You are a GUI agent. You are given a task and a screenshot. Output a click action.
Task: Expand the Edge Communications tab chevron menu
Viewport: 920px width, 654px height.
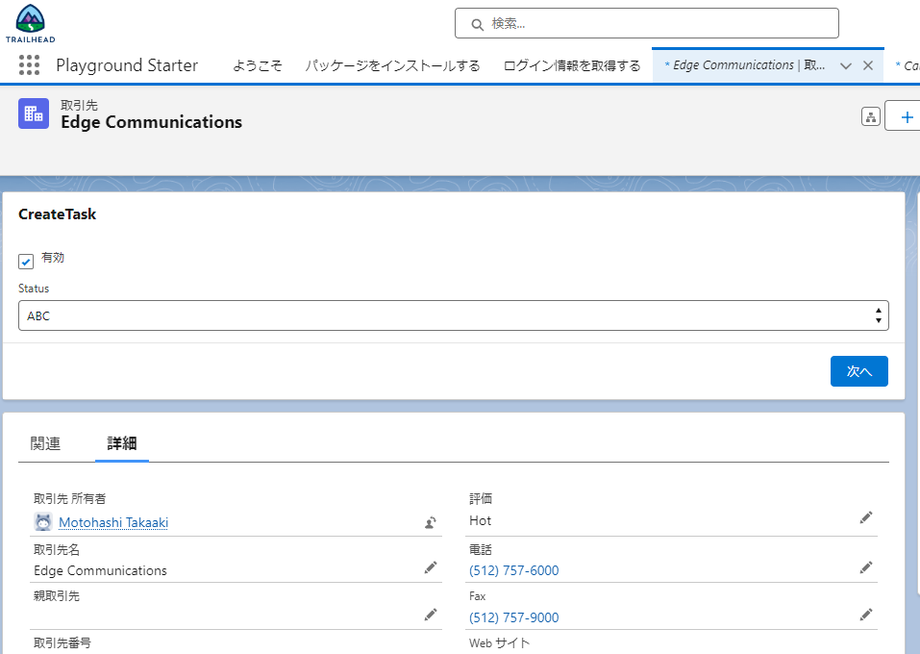point(845,65)
